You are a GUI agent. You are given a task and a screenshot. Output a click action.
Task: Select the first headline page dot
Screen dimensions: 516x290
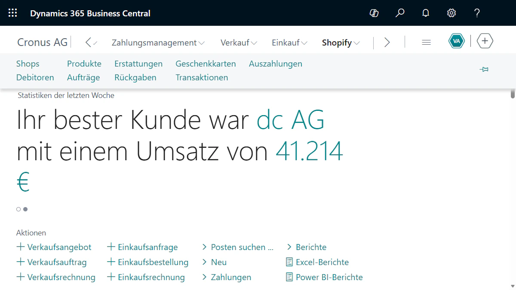(x=18, y=209)
